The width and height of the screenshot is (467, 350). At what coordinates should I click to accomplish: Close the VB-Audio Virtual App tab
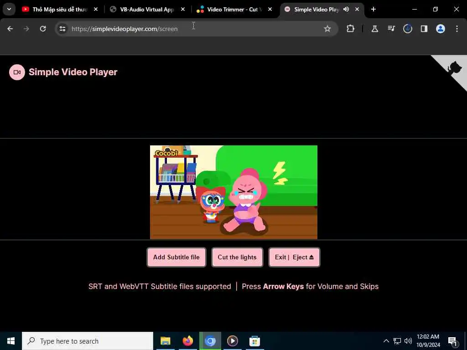coord(183,10)
